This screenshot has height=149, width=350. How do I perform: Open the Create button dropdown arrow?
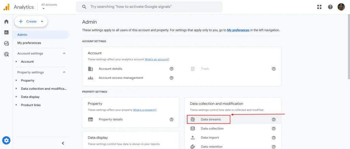[x=42, y=21]
